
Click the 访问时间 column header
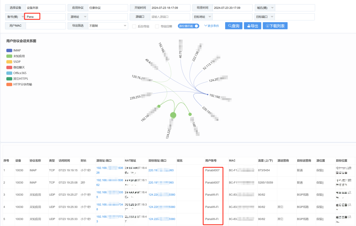64,161
